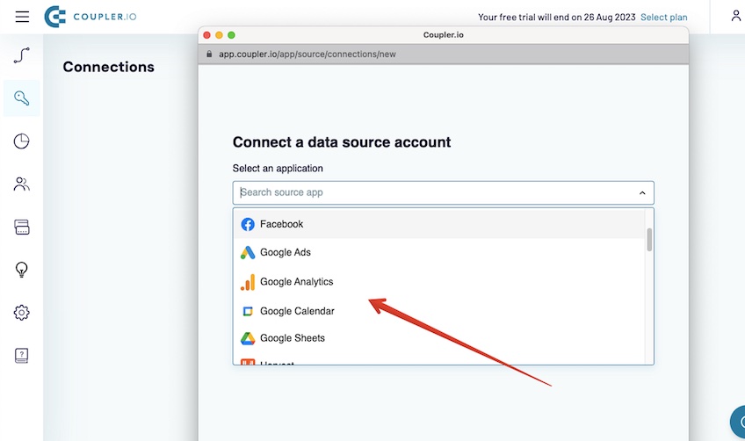Screen dimensions: 745x441
Task: Choose the Google Calendar option
Action: pyautogui.click(x=439, y=311)
